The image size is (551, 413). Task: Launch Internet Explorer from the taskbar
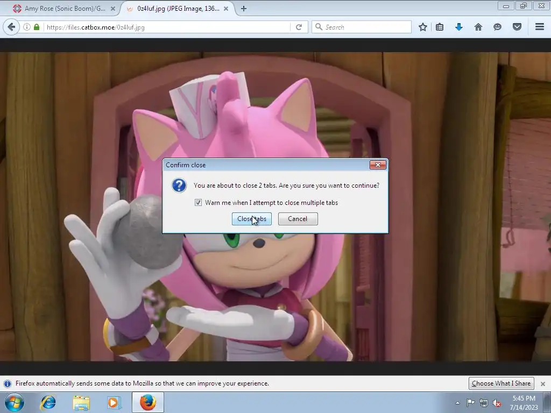(x=48, y=402)
